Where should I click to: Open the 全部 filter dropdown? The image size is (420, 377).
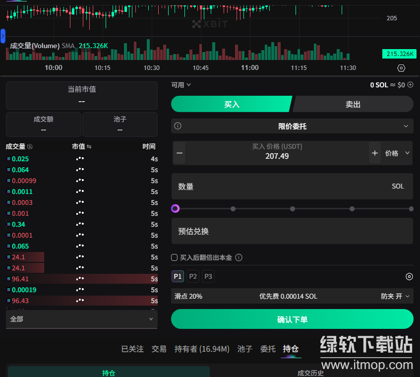(x=82, y=319)
